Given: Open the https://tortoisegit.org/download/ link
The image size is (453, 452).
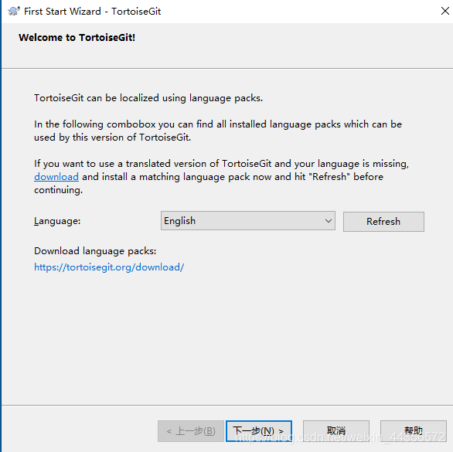Looking at the screenshot, I should click(109, 267).
